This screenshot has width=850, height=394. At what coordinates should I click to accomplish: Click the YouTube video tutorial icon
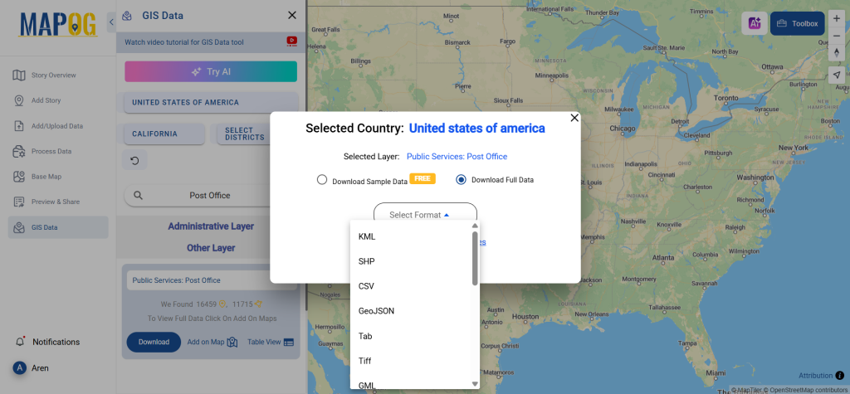tap(291, 41)
